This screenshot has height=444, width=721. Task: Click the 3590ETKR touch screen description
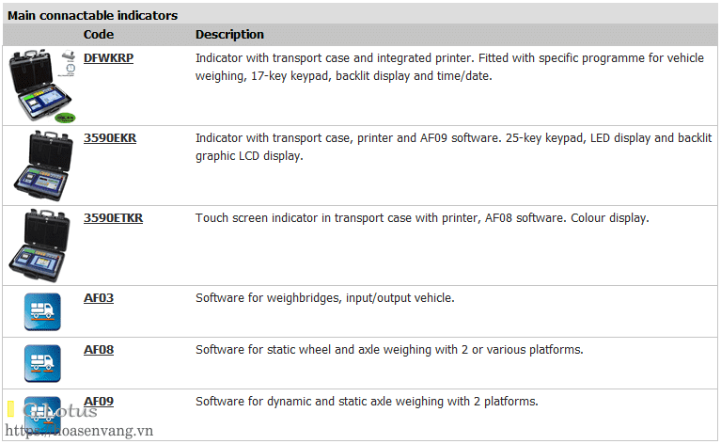coord(422,218)
